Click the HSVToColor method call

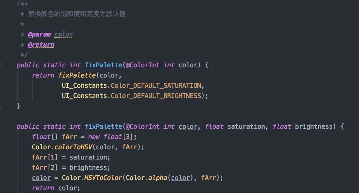click(x=103, y=178)
